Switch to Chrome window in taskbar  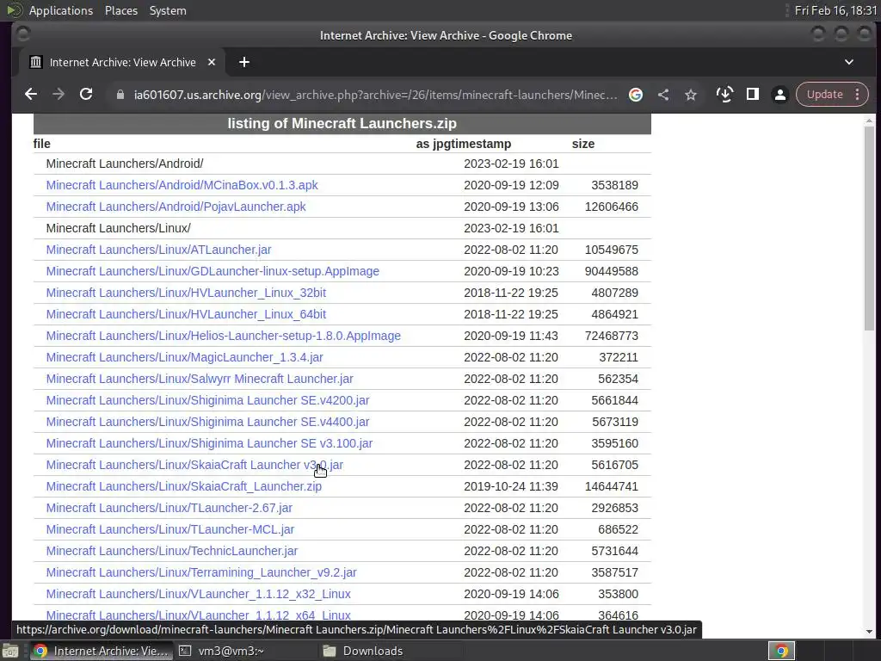pyautogui.click(x=100, y=651)
